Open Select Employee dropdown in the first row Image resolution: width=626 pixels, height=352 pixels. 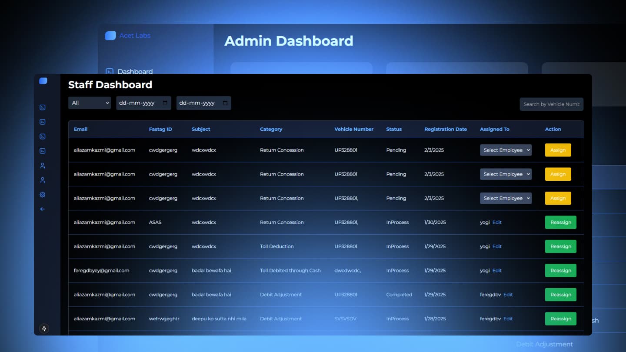506,150
